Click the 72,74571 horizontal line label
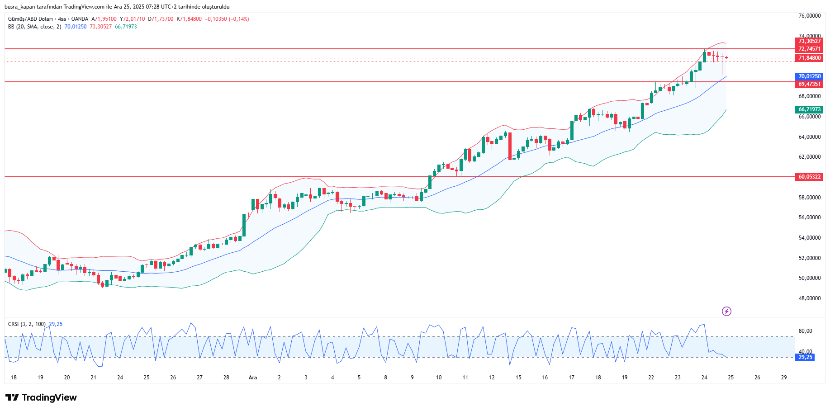Screen dimensions: 830x411 point(809,49)
